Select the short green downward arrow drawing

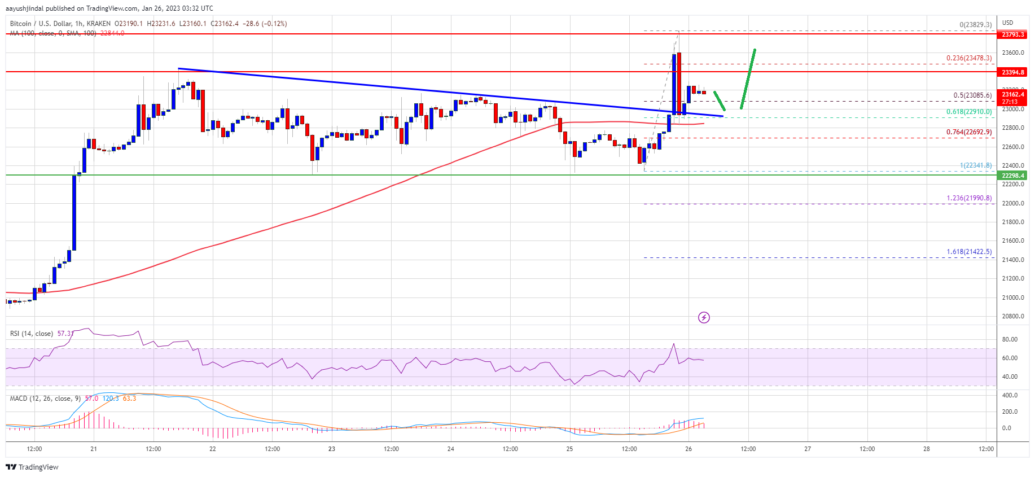click(719, 100)
